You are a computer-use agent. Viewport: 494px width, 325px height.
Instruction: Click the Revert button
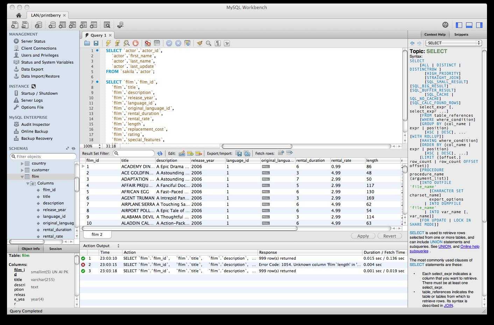click(389, 236)
